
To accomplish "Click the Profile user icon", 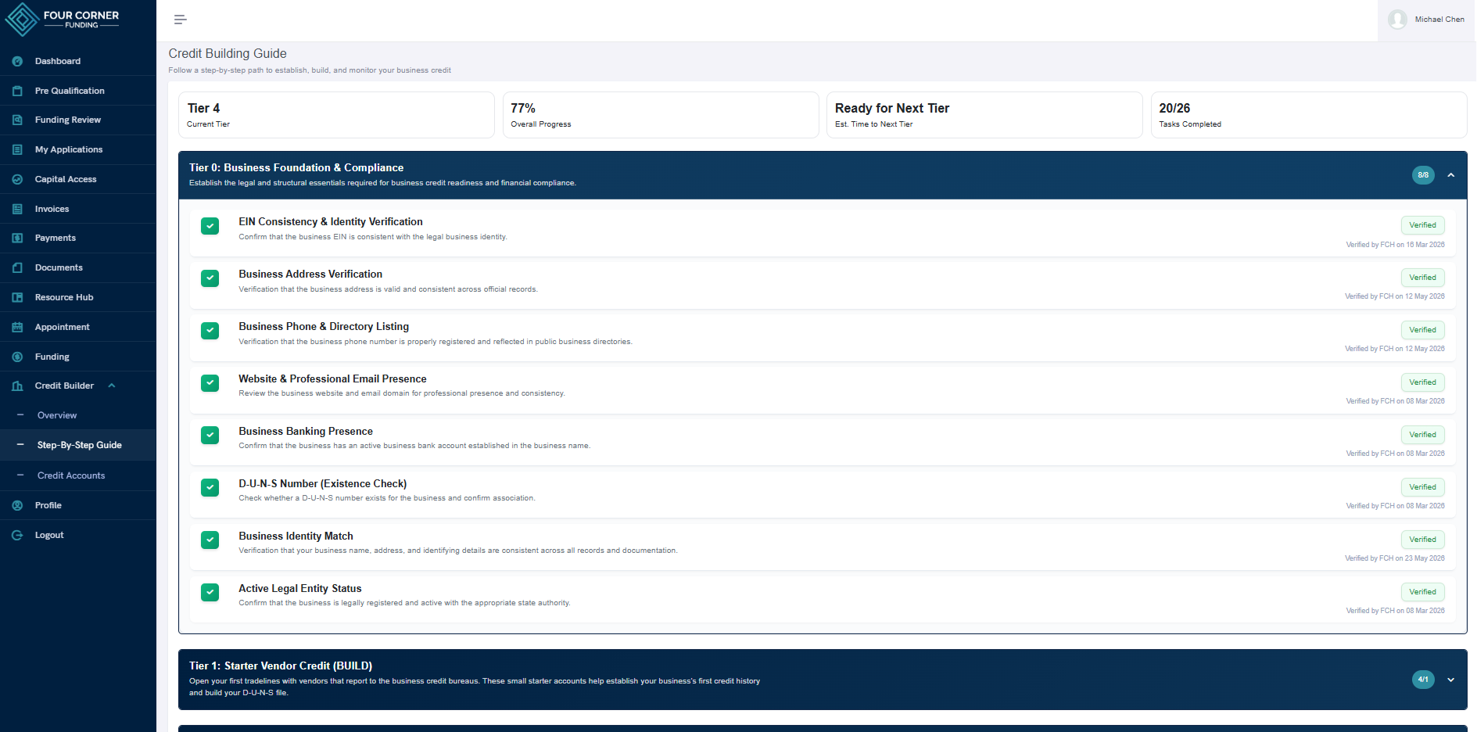I will (x=17, y=505).
